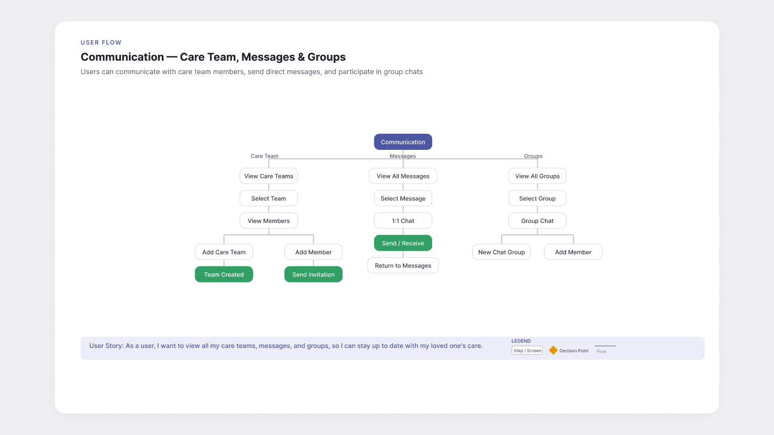The height and width of the screenshot is (435, 774).
Task: Open the View Members node
Action: (x=269, y=221)
